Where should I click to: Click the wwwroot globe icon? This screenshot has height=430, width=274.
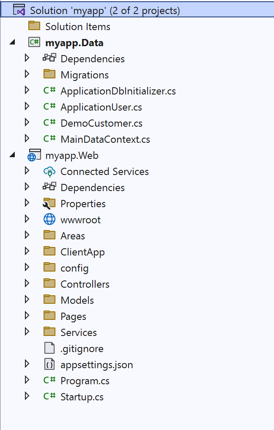[49, 220]
